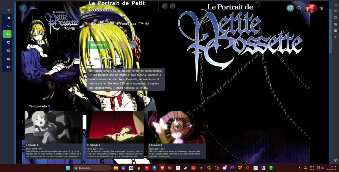Select the highlighted TV shows library icon
The width and height of the screenshot is (339, 172).
(x=8, y=33)
